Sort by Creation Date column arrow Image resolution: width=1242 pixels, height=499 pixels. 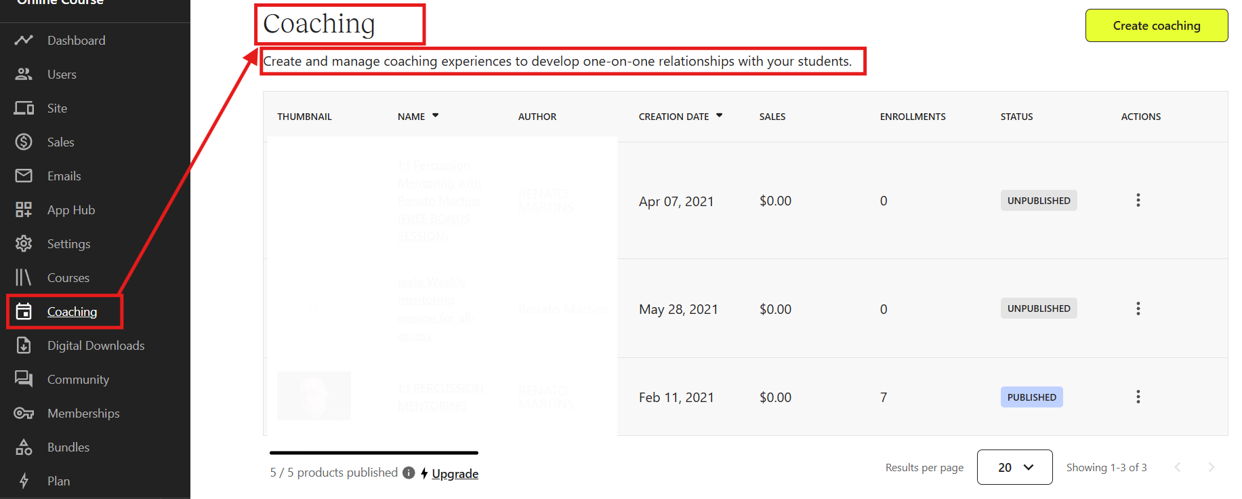coord(720,116)
